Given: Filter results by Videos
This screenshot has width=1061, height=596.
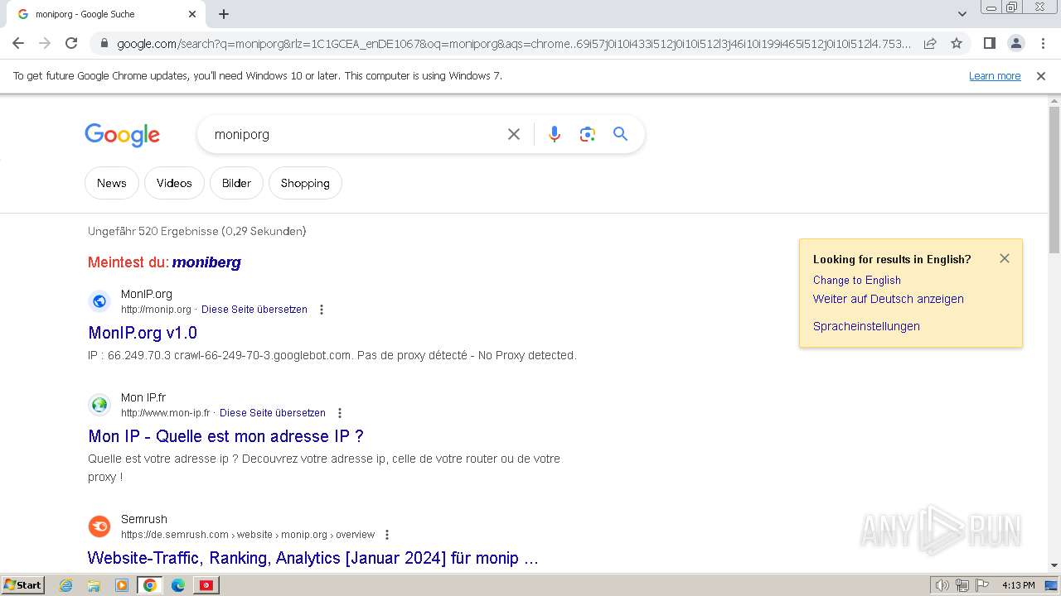Looking at the screenshot, I should pos(174,183).
